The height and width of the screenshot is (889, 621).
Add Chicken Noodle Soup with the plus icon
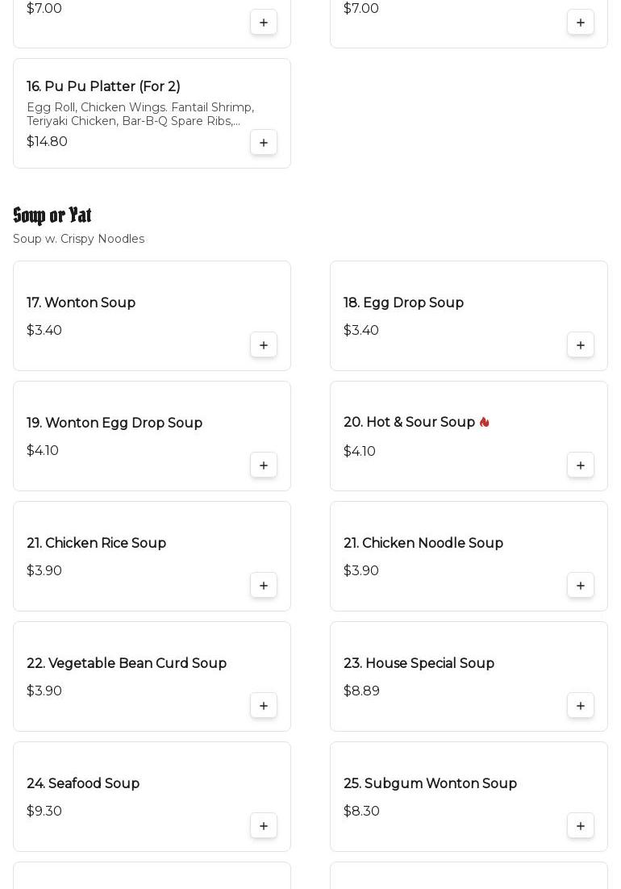coord(581,586)
